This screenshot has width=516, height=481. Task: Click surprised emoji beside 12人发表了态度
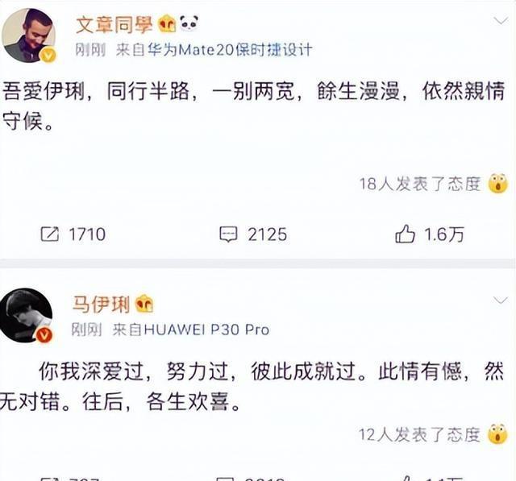497,434
